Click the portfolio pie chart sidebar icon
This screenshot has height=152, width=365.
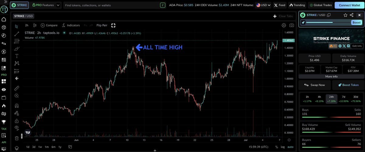[4, 36]
